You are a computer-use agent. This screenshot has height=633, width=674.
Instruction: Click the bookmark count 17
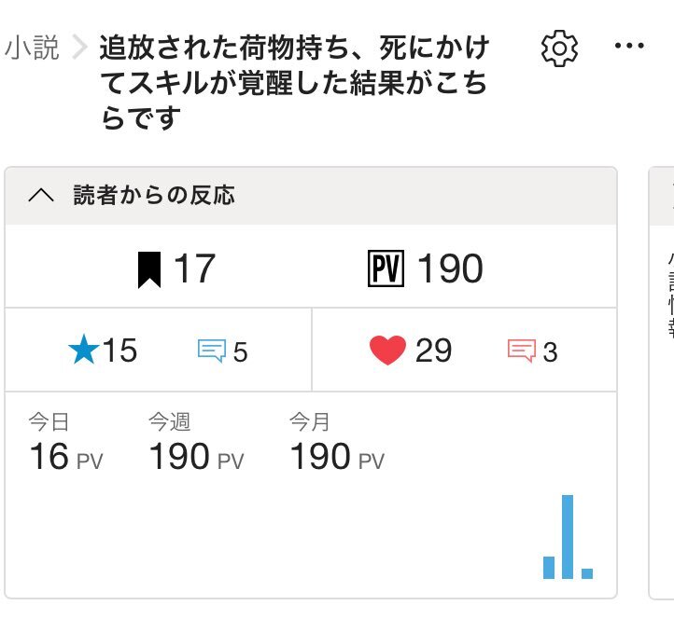[x=194, y=268]
